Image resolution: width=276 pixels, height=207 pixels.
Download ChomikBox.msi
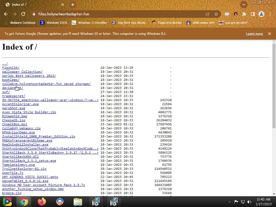[15, 124]
